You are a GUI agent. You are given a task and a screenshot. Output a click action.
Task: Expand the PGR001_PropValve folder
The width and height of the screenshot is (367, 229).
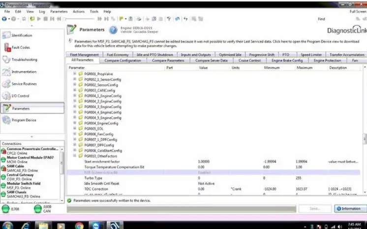(75, 74)
